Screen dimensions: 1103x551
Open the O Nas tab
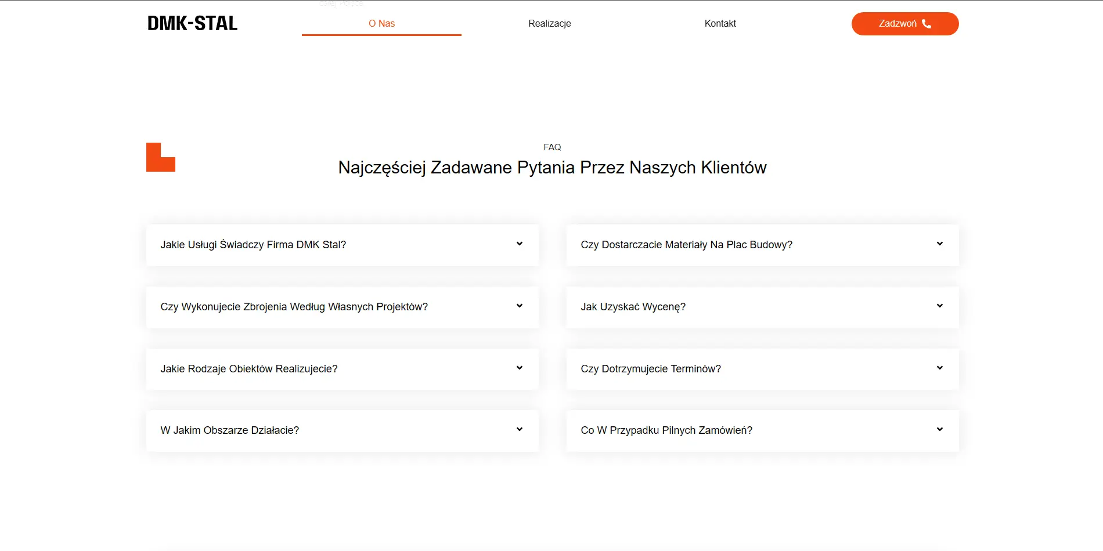tap(381, 23)
